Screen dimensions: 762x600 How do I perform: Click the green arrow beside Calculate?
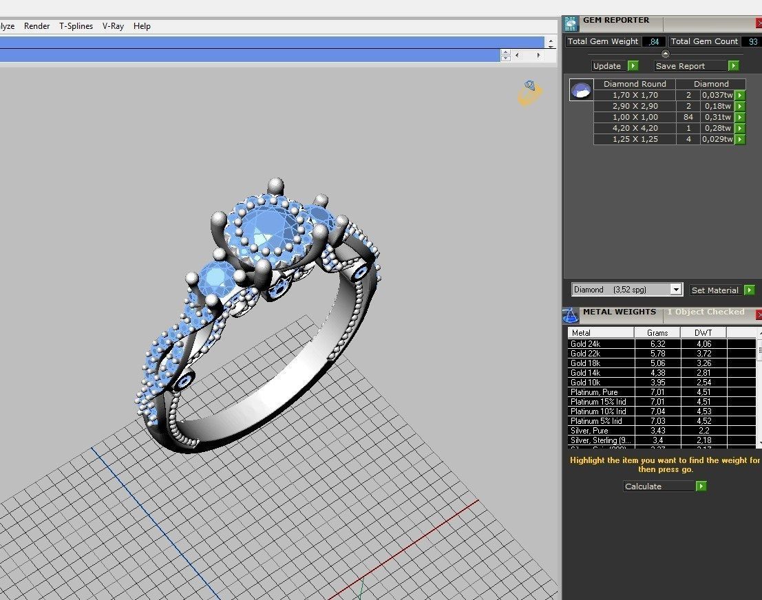point(701,486)
